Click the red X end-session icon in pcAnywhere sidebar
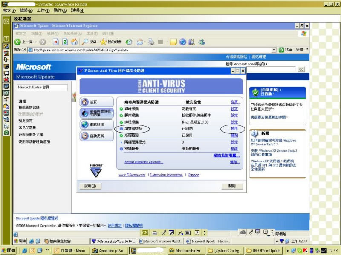341x255 pixels. 6,80
